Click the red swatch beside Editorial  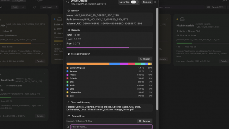click(x=67, y=78)
